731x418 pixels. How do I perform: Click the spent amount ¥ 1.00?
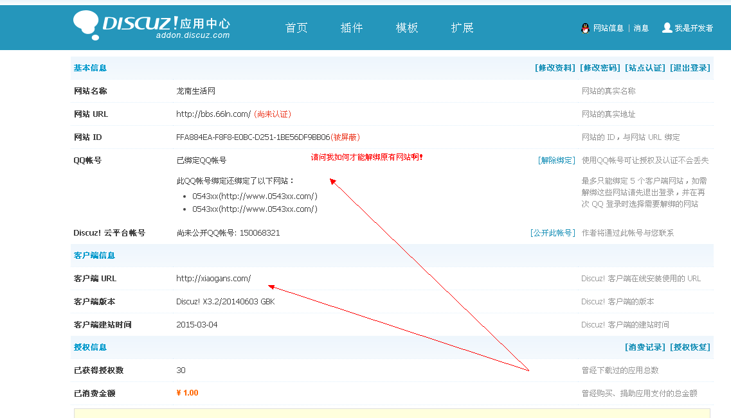coord(188,393)
